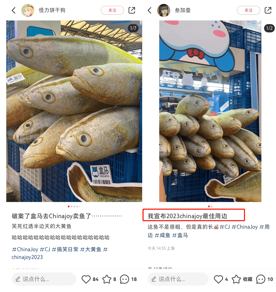
Task: Open 怪力饼干狗's avatar profile
Action: (28, 10)
